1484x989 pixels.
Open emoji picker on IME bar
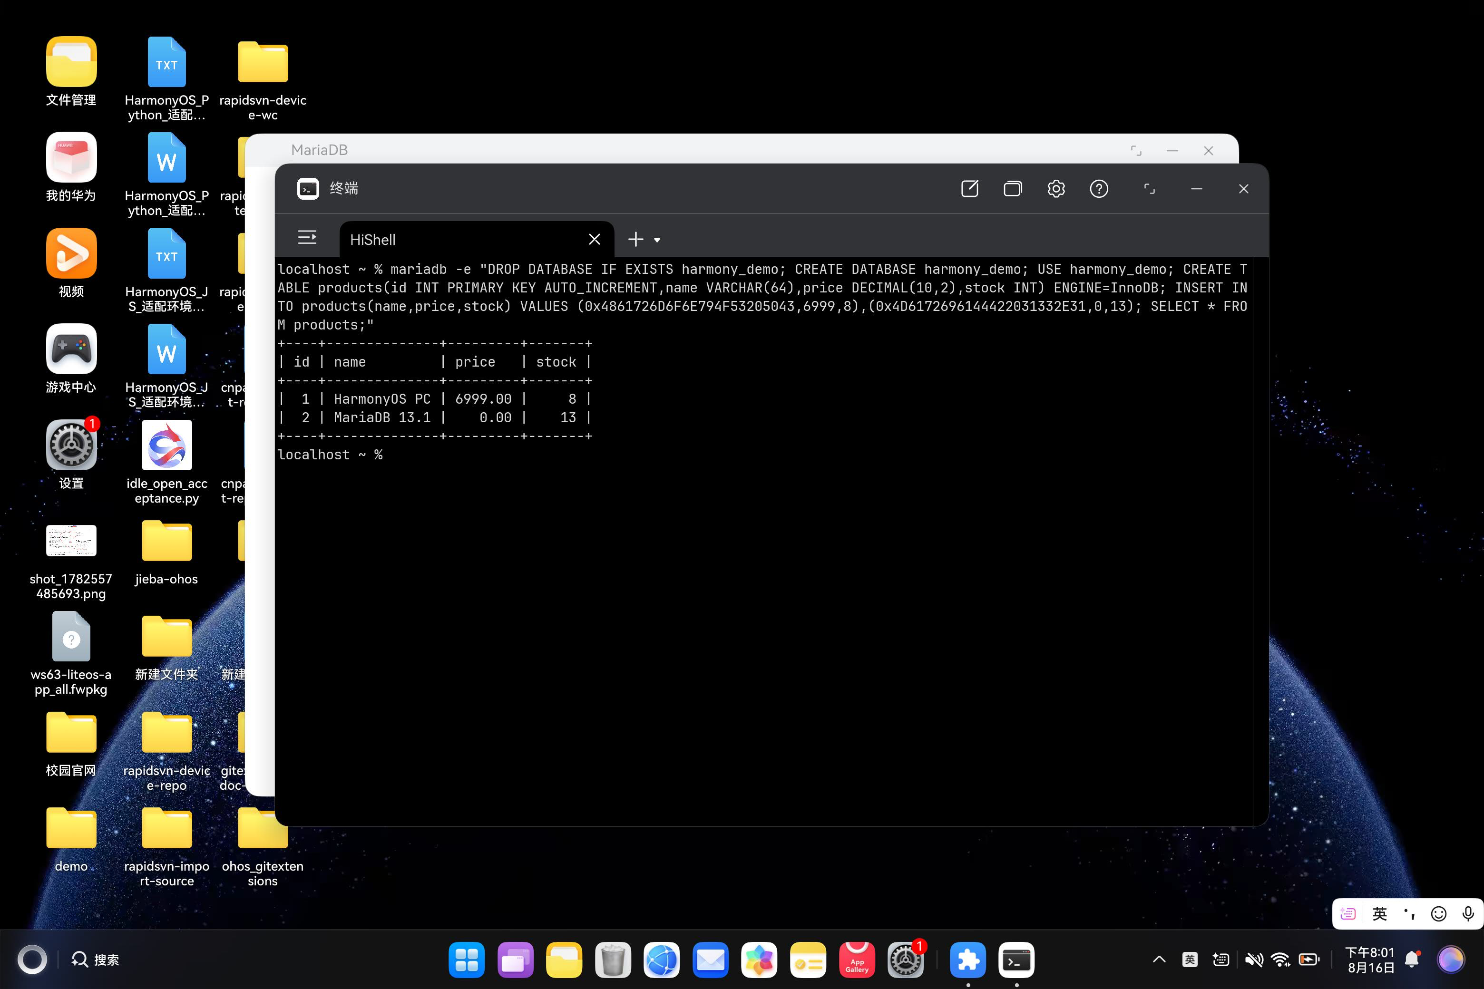tap(1438, 914)
